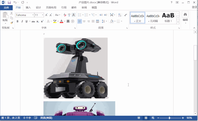Image resolution: width=198 pixels, height=121 pixels.
Task: Click the language indicator in status bar
Action: click(46, 118)
